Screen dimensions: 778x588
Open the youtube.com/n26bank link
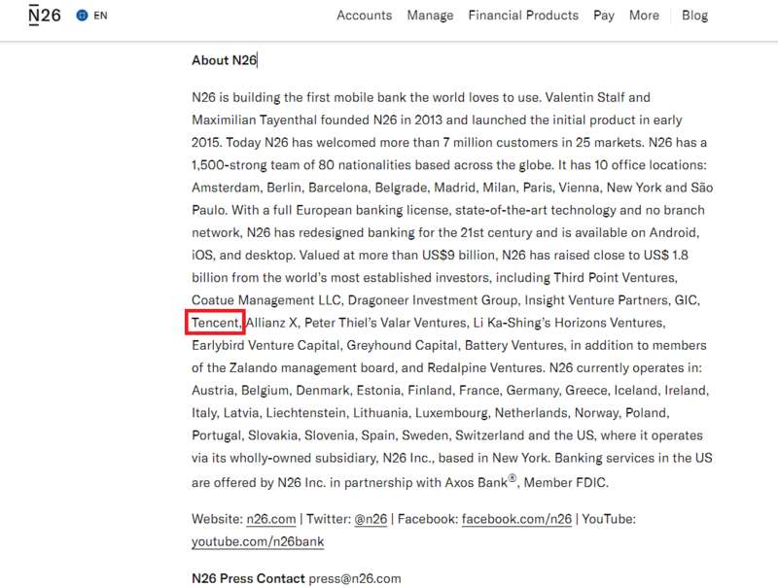coord(258,541)
